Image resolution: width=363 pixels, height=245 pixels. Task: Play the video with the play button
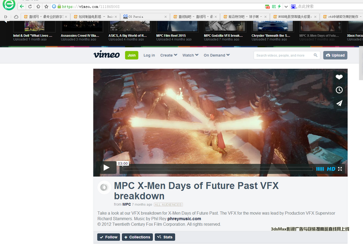pyautogui.click(x=106, y=168)
